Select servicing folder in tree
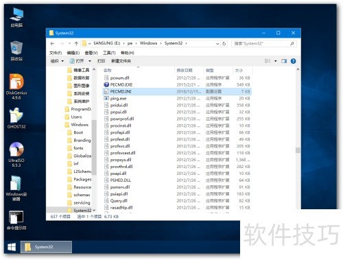Screen dimensions: 343x260 coord(82,202)
